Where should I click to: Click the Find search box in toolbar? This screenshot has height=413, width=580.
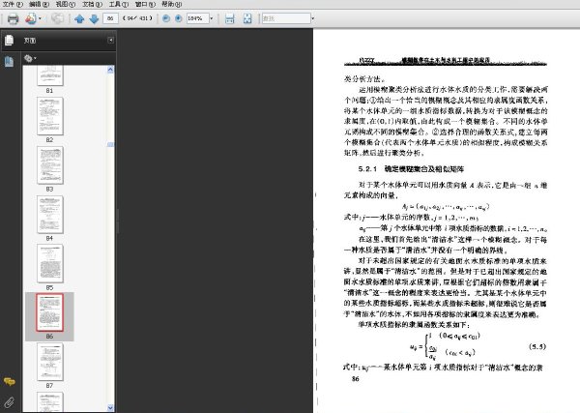[286, 18]
